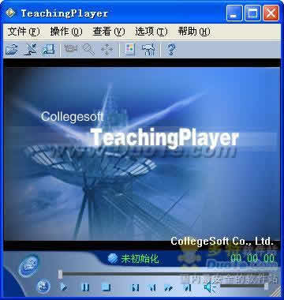Jump to next track button
This screenshot has height=300, width=284.
188,287
